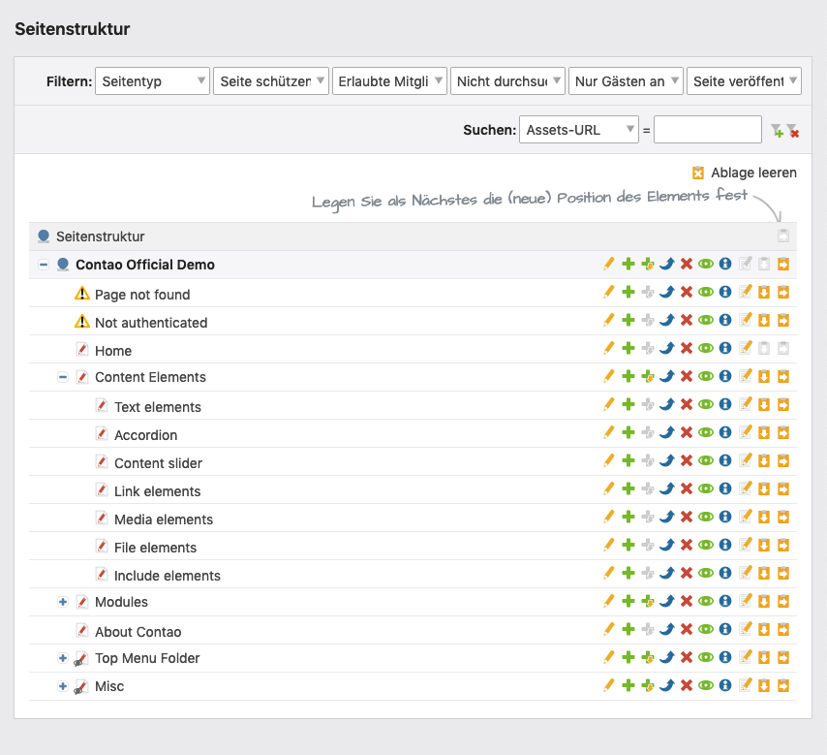
Task: Toggle visibility of Media elements page
Action: [706, 517]
